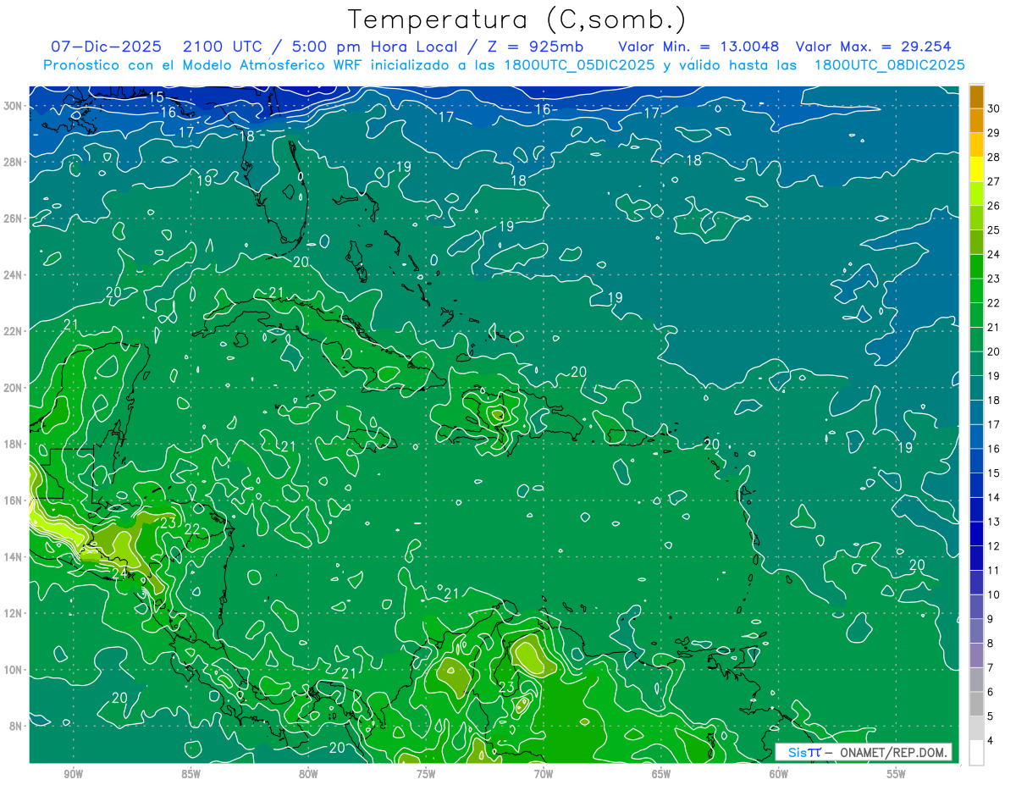Viewport: 1016px width, 785px height.
Task: Pick the white colorbar swatch below 4
Action: 977,753
